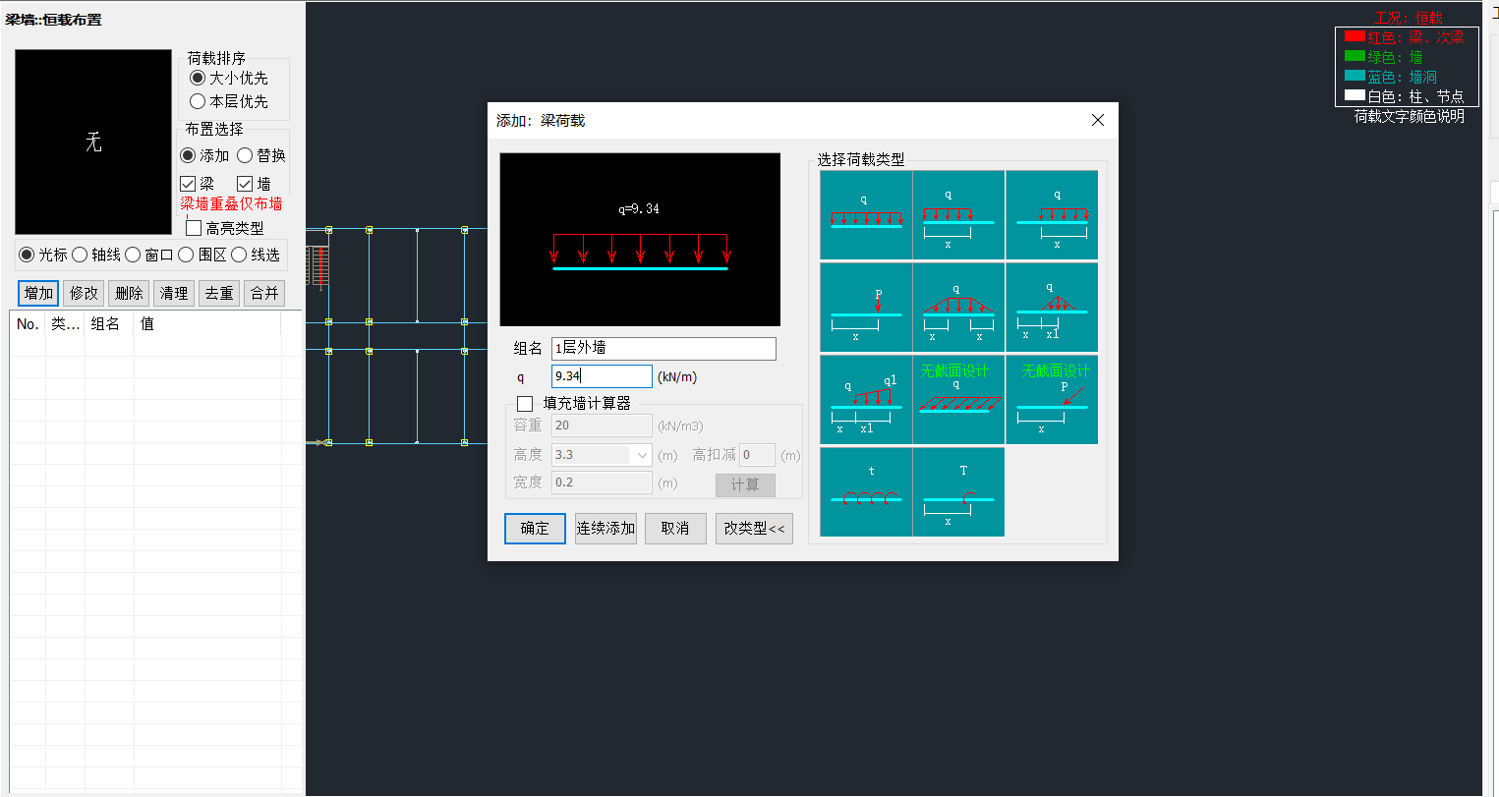The height and width of the screenshot is (797, 1499).
Task: Choose the single concentrated load P icon
Action: point(866,308)
